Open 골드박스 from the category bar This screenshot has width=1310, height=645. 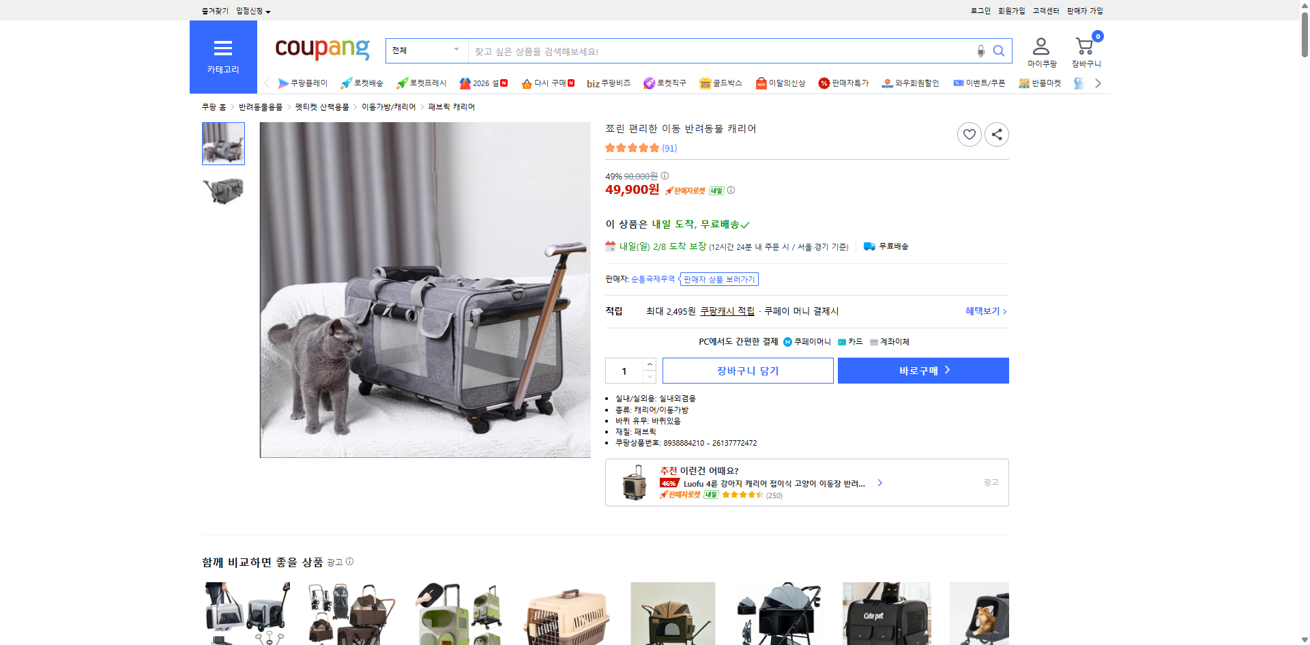[705, 83]
